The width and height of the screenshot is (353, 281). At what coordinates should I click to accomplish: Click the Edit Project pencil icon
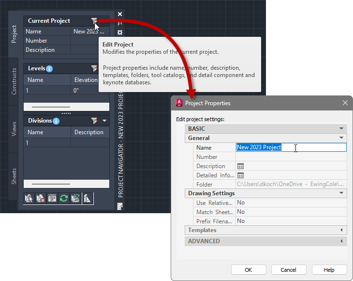94,21
